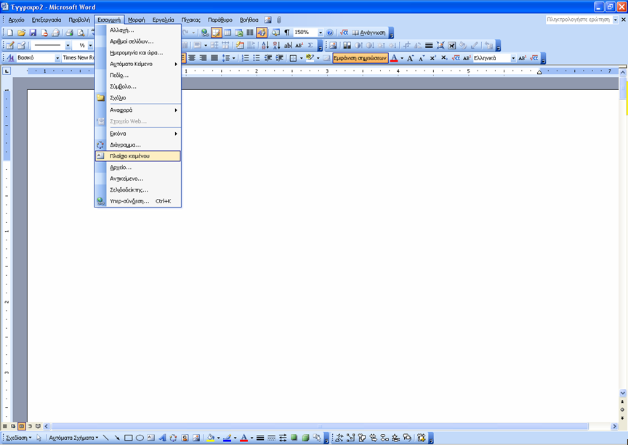Click the Superscript icon

pyautogui.click(x=432, y=58)
